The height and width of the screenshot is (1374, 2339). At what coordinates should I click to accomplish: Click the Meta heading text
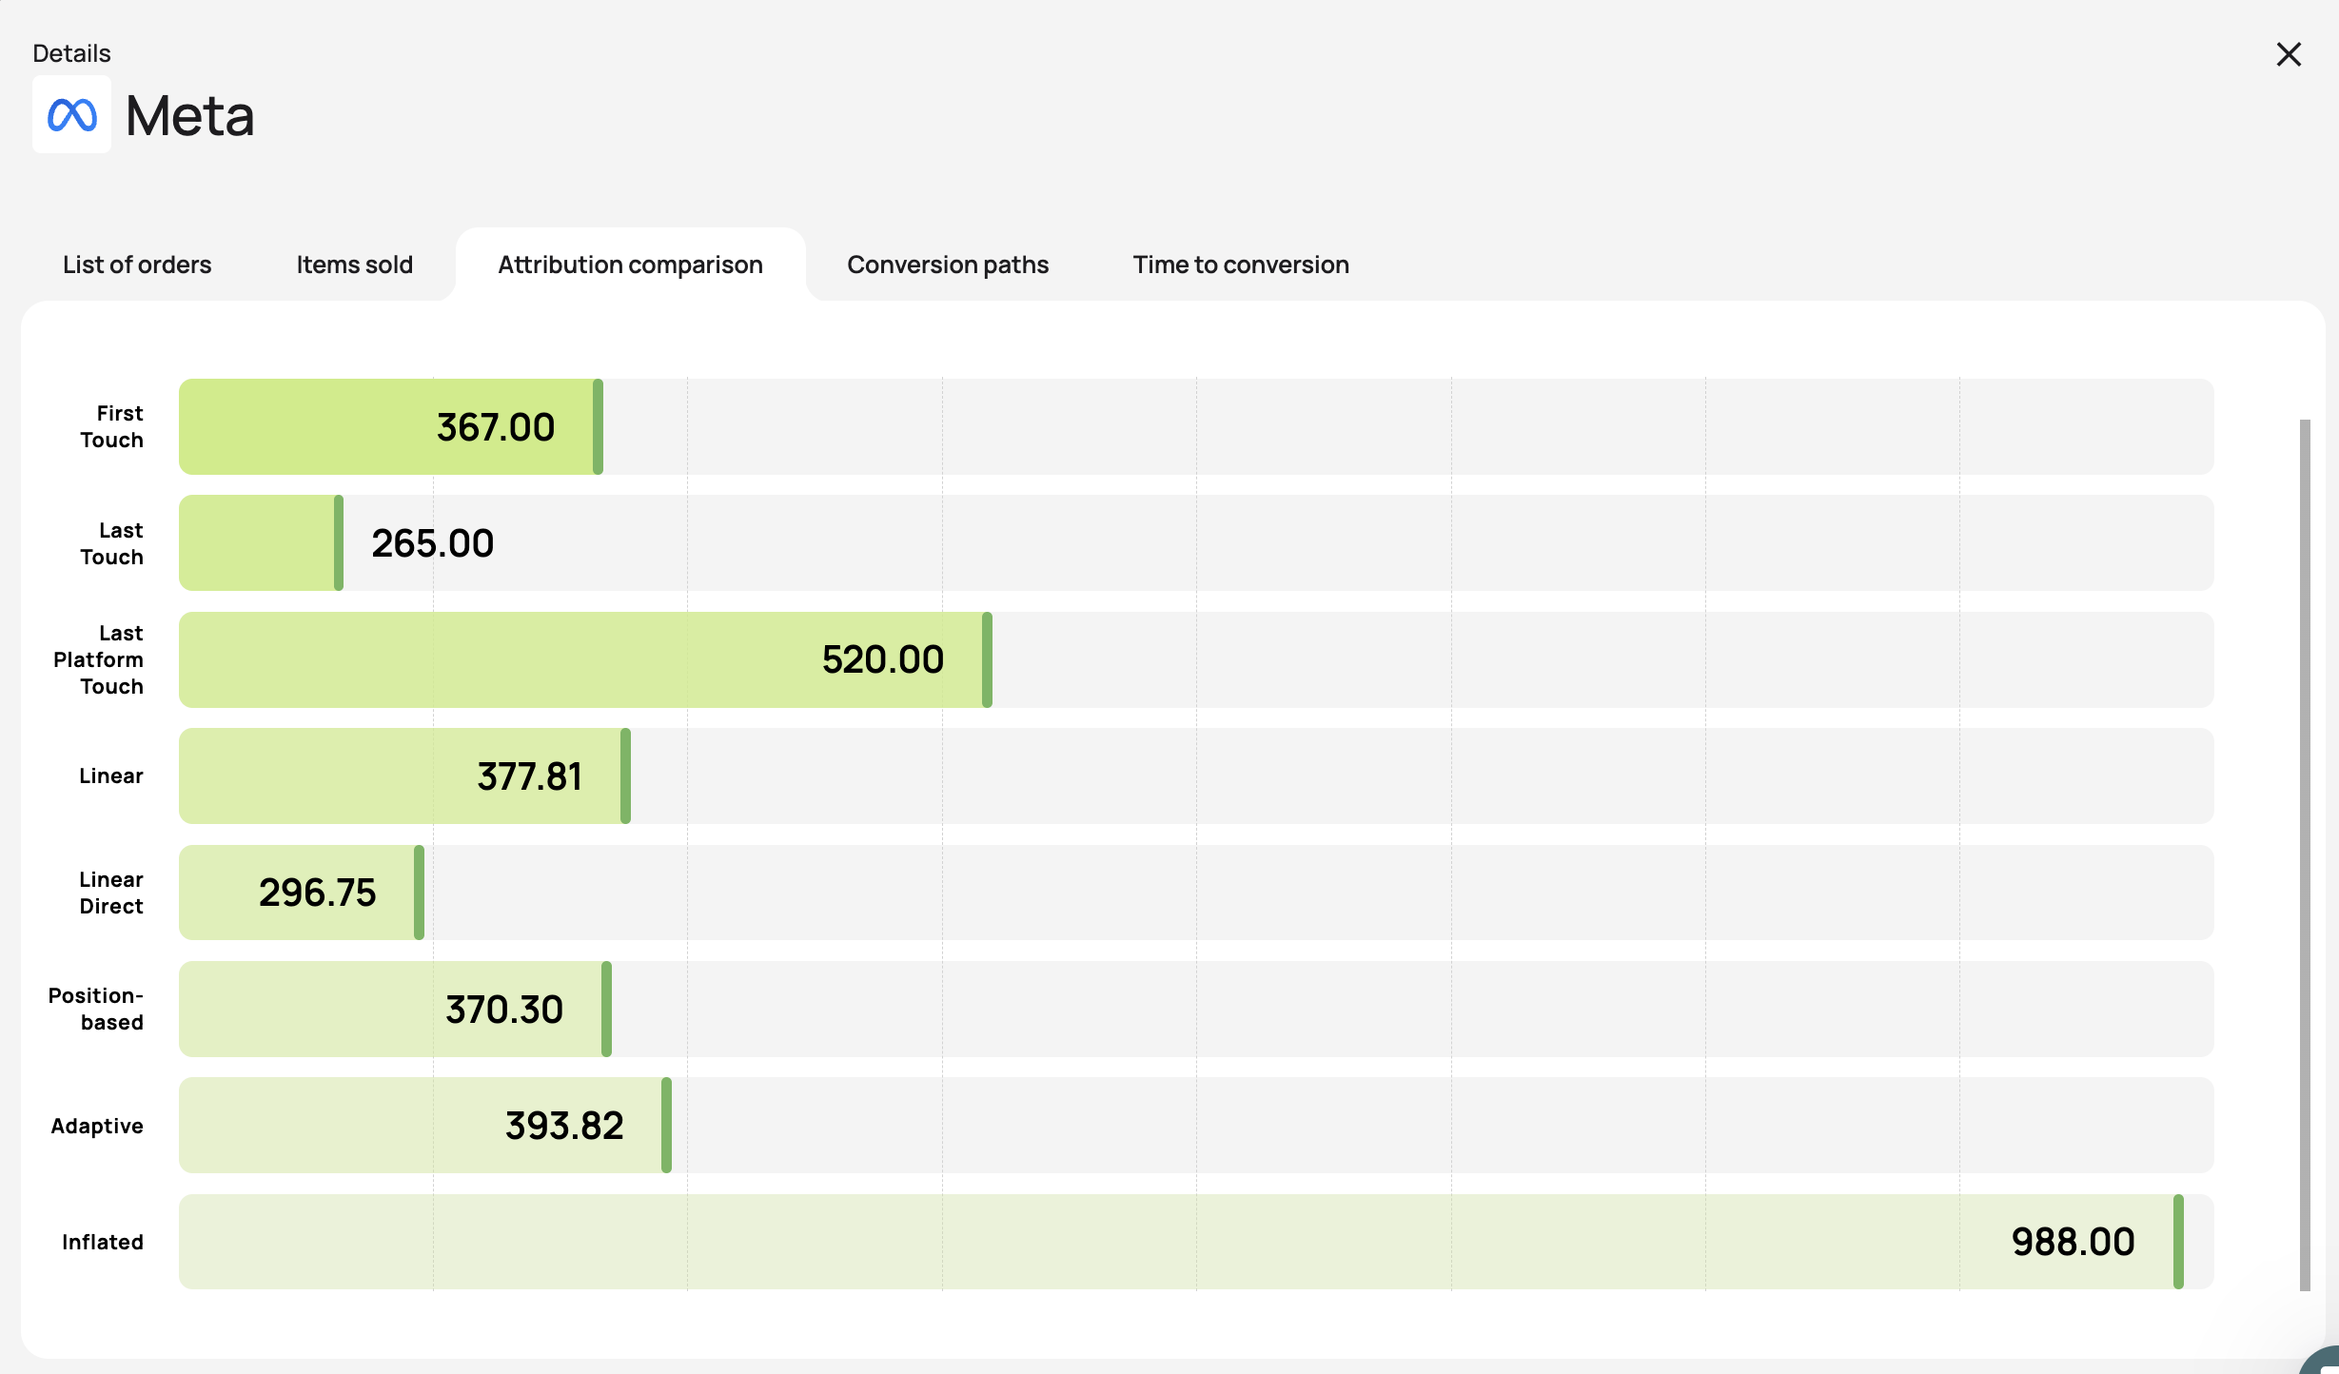tap(190, 116)
